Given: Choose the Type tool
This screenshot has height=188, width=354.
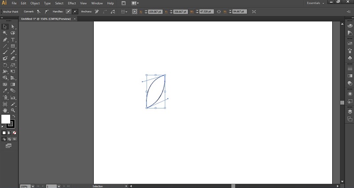Looking at the screenshot, I should pos(13,40).
